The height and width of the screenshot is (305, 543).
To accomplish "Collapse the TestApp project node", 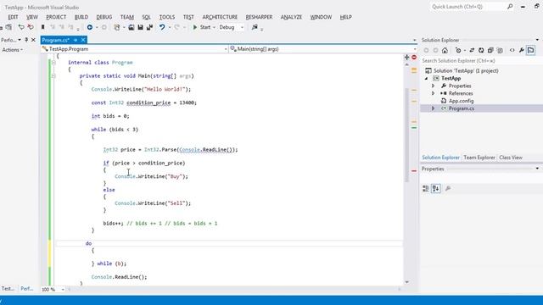I will (426, 79).
